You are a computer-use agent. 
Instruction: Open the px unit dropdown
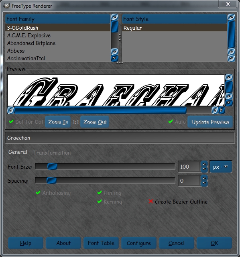[221, 167]
